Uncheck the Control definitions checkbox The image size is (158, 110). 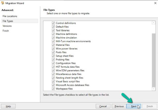53,23
